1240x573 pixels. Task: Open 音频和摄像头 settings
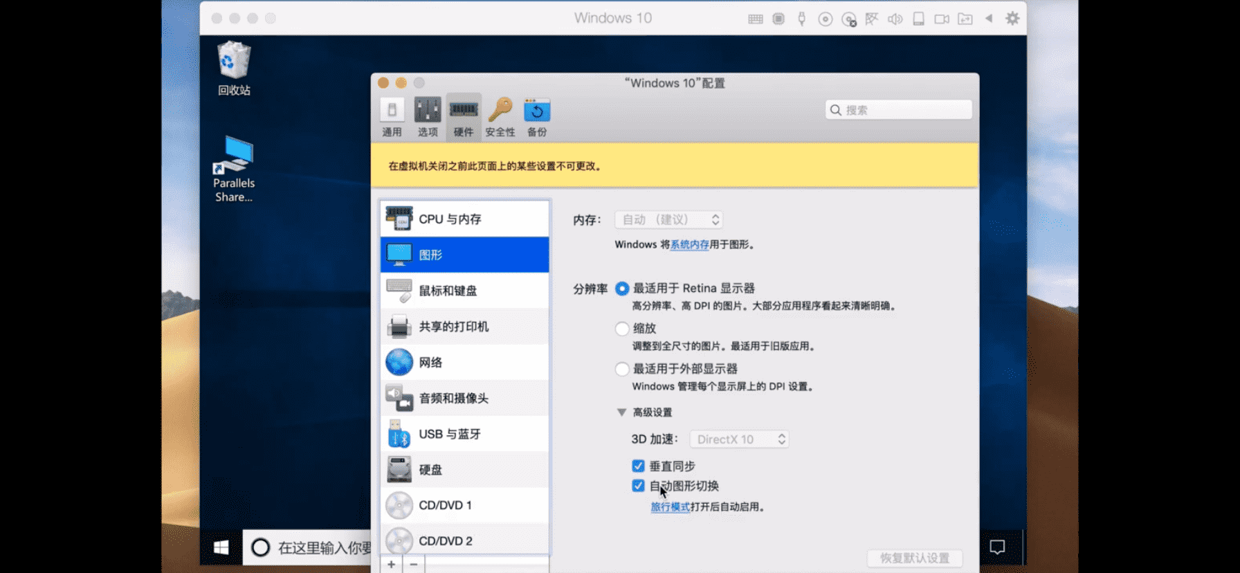[464, 399]
